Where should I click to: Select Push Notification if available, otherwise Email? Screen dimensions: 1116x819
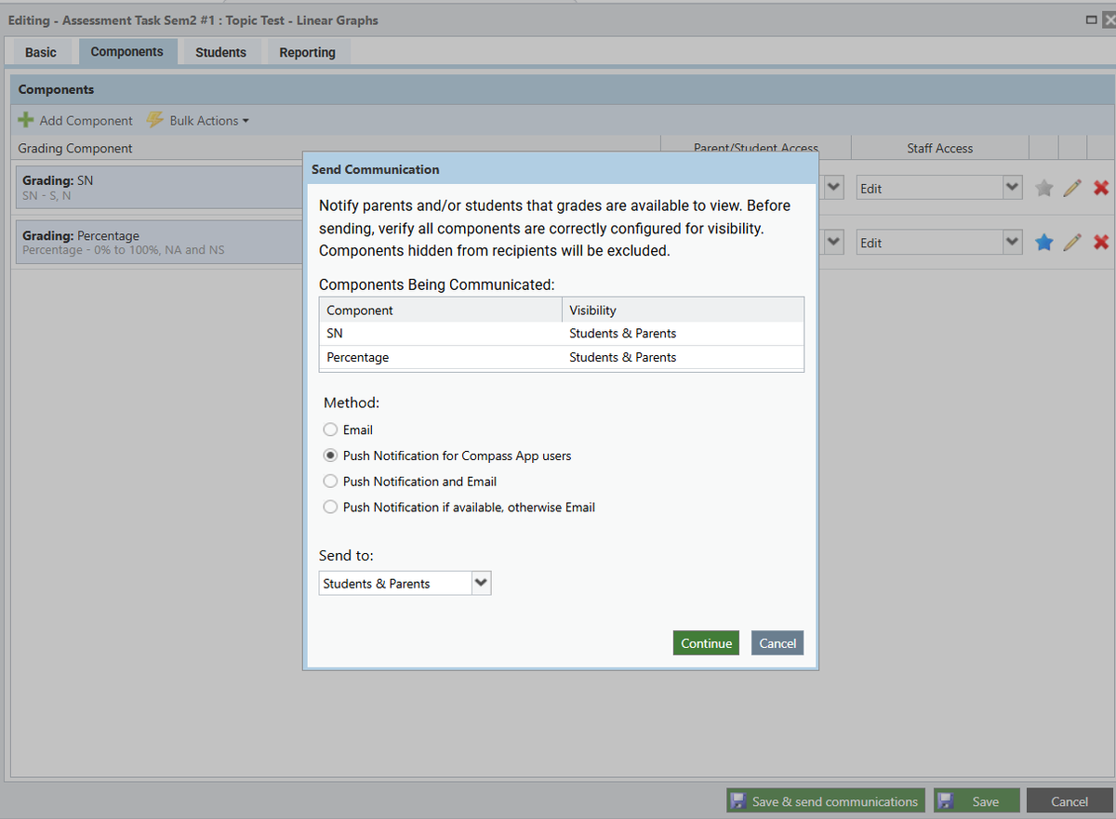click(x=330, y=508)
